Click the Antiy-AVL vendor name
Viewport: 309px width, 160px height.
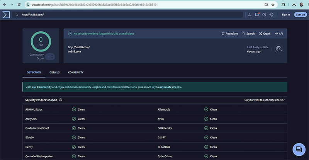31,119
